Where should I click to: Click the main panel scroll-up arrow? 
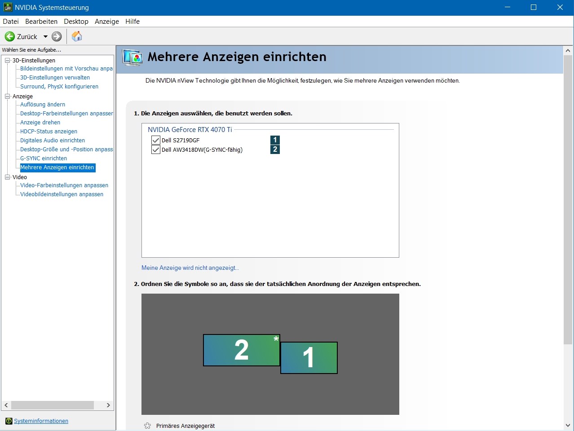pyautogui.click(x=568, y=51)
